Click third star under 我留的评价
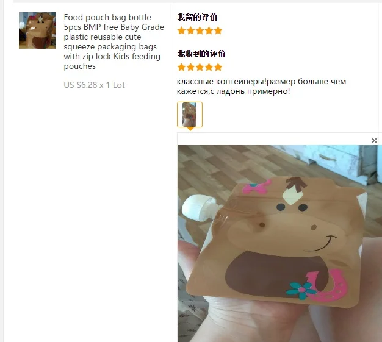 coord(200,30)
